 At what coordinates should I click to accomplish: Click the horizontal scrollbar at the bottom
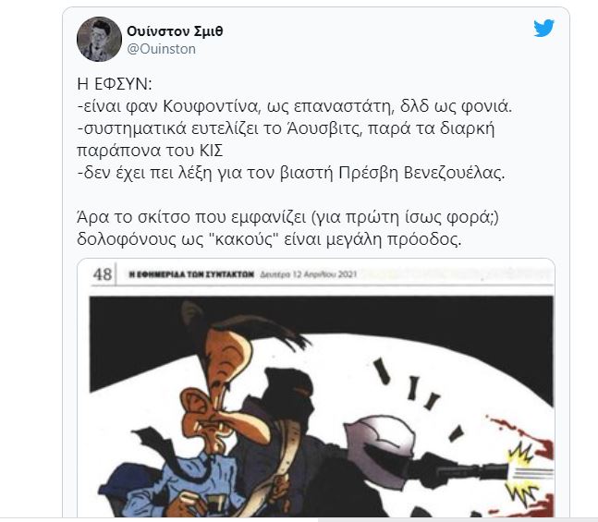pyautogui.click(x=299, y=520)
